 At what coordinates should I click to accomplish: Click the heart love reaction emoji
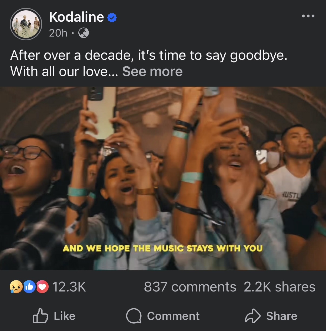[x=42, y=287]
